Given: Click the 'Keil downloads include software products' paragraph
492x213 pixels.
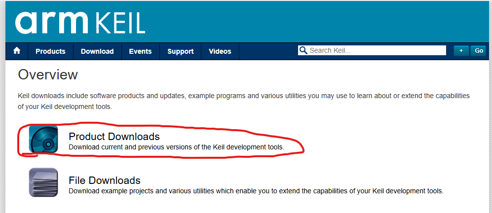Looking at the screenshot, I should tap(244, 101).
